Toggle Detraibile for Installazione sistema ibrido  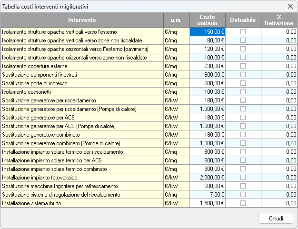point(243,203)
